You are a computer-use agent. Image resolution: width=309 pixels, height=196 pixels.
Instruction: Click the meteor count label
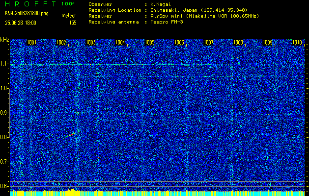coord(69,16)
